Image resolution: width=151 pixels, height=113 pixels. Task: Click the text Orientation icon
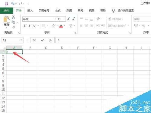[x=98, y=19]
